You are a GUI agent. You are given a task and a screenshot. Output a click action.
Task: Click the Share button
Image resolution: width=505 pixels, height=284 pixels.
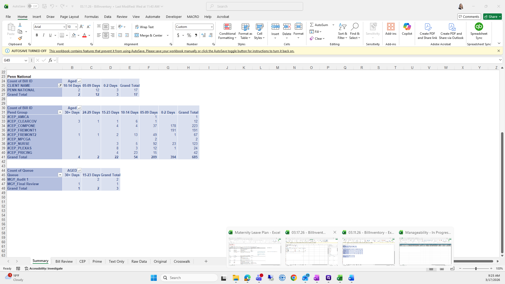pos(492,17)
